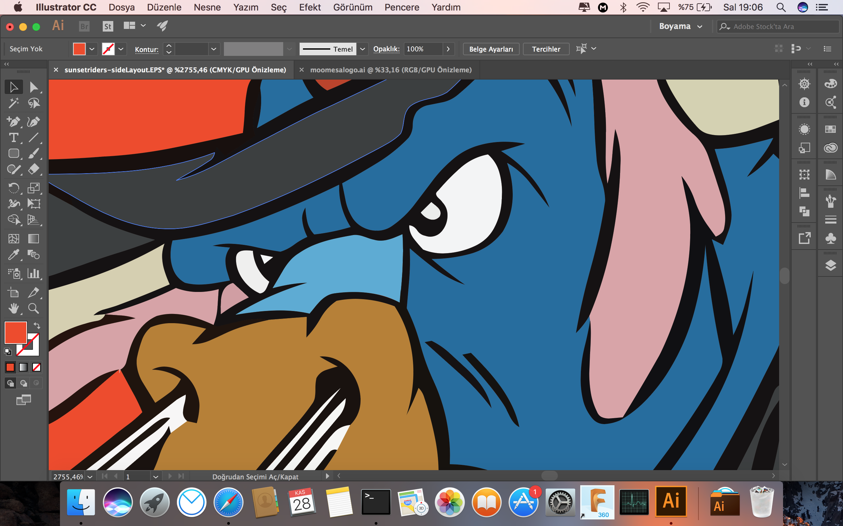843x526 pixels.
Task: Change the screen mode
Action: coord(24,400)
